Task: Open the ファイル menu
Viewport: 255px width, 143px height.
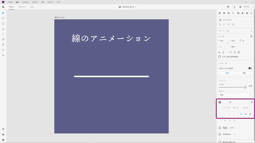Action: pyautogui.click(x=10, y=2)
